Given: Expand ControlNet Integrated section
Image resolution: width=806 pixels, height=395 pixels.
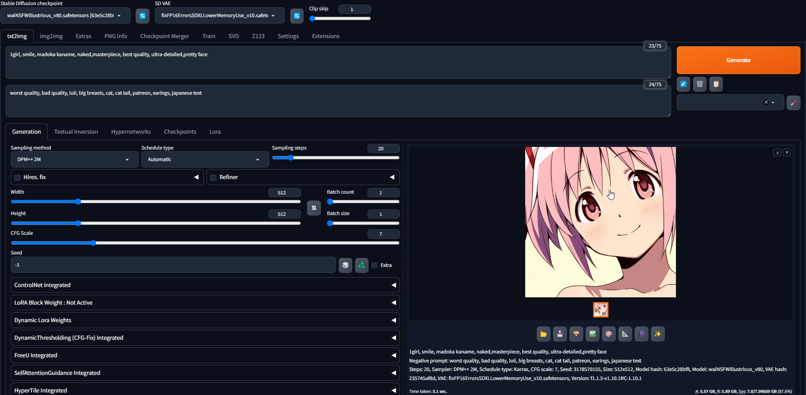Looking at the screenshot, I should tap(205, 285).
